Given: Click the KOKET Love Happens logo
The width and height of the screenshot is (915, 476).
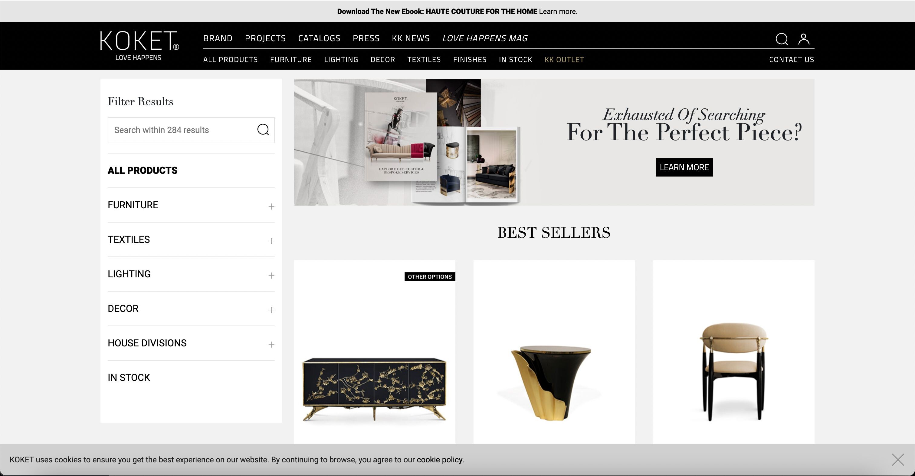Looking at the screenshot, I should 139,45.
